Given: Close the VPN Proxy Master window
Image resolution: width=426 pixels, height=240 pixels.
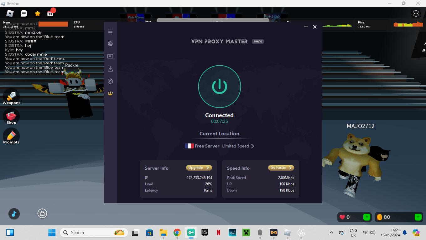Looking at the screenshot, I should 315,27.
